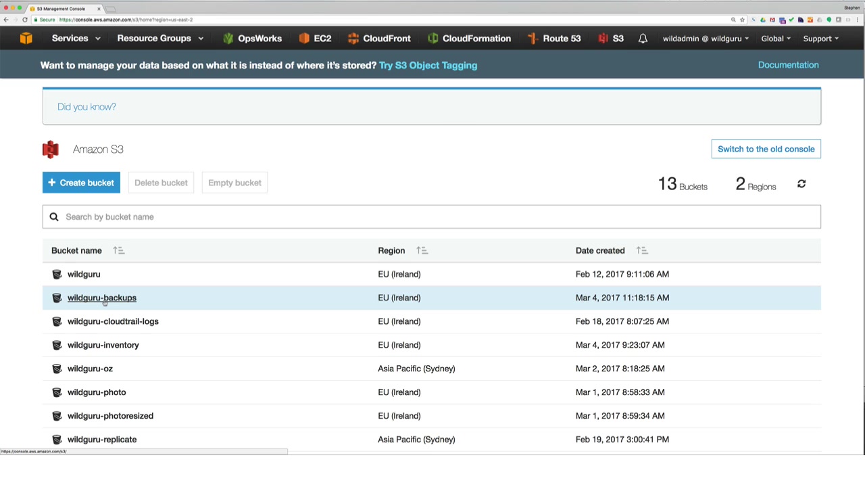Click the Create bucket button
This screenshot has height=487, width=865.
(81, 183)
